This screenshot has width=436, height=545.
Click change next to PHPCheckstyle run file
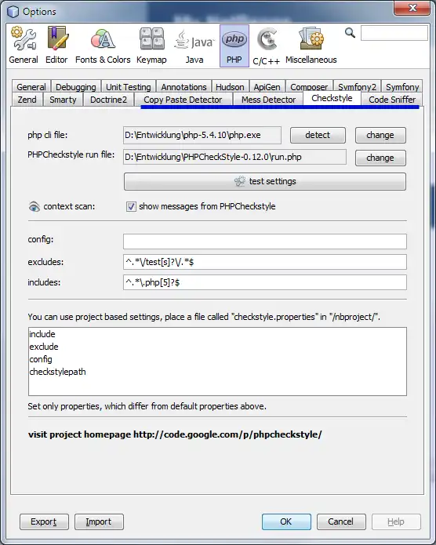[x=380, y=158]
